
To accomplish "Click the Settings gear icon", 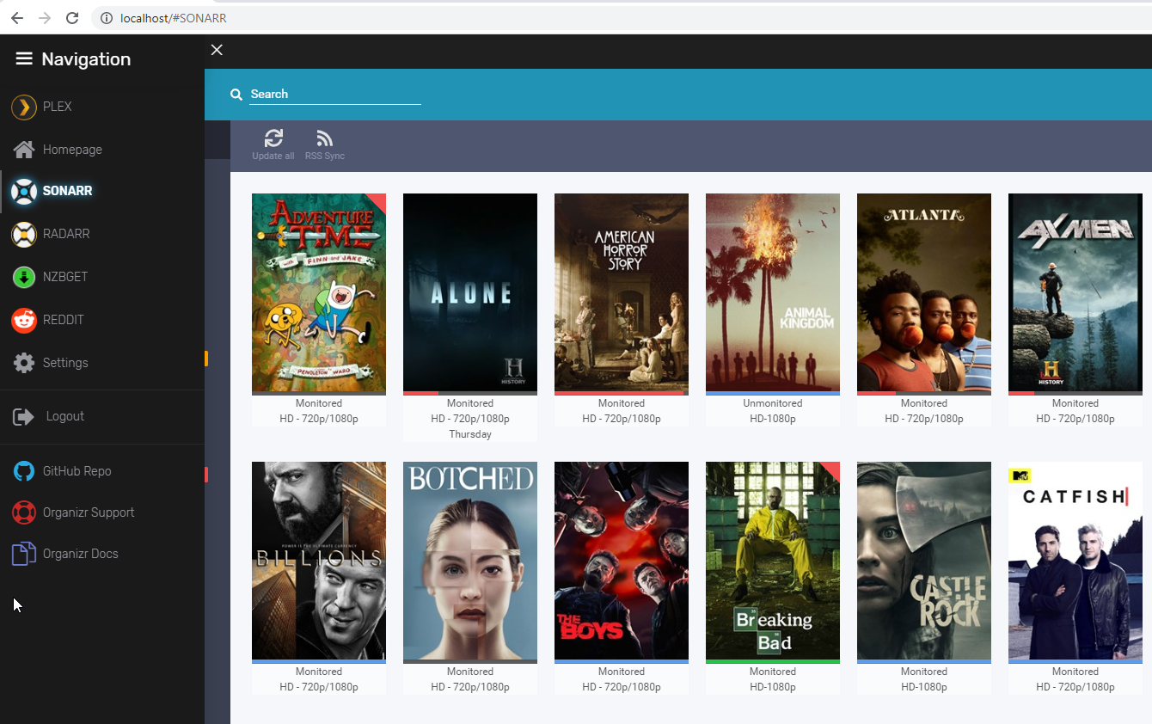I will (x=24, y=363).
